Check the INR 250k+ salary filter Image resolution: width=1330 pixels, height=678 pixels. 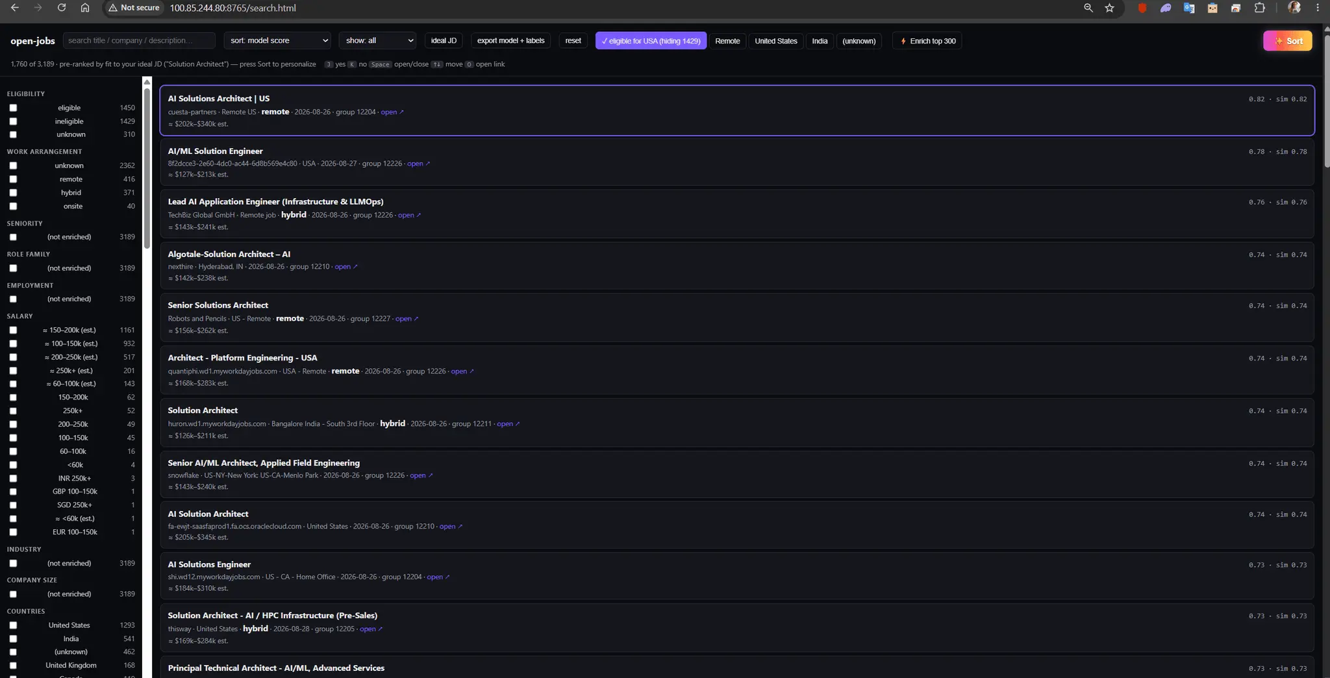(13, 479)
